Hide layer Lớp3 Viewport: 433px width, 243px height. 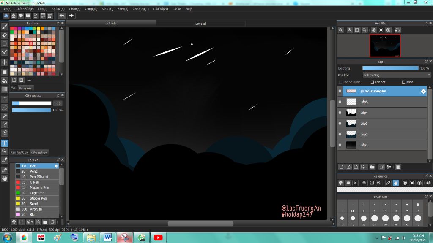click(340, 124)
